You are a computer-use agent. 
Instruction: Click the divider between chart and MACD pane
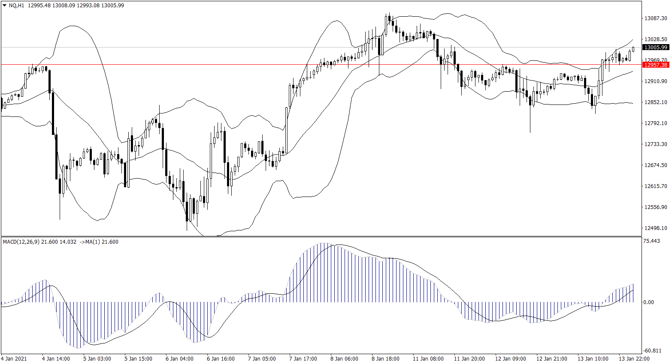tap(321, 236)
